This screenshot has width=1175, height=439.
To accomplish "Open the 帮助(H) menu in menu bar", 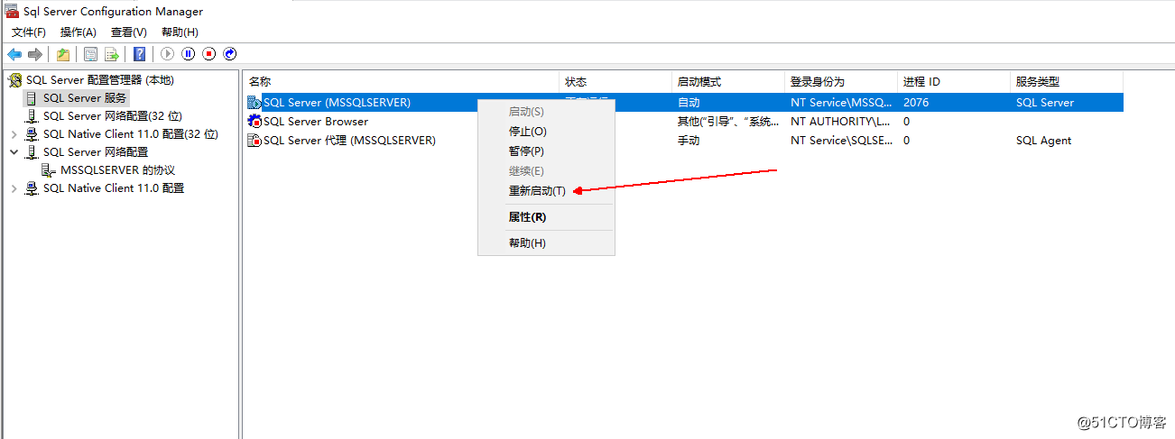I will [x=180, y=32].
